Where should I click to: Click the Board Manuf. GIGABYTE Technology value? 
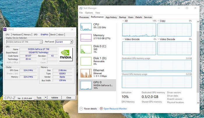point(38,52)
